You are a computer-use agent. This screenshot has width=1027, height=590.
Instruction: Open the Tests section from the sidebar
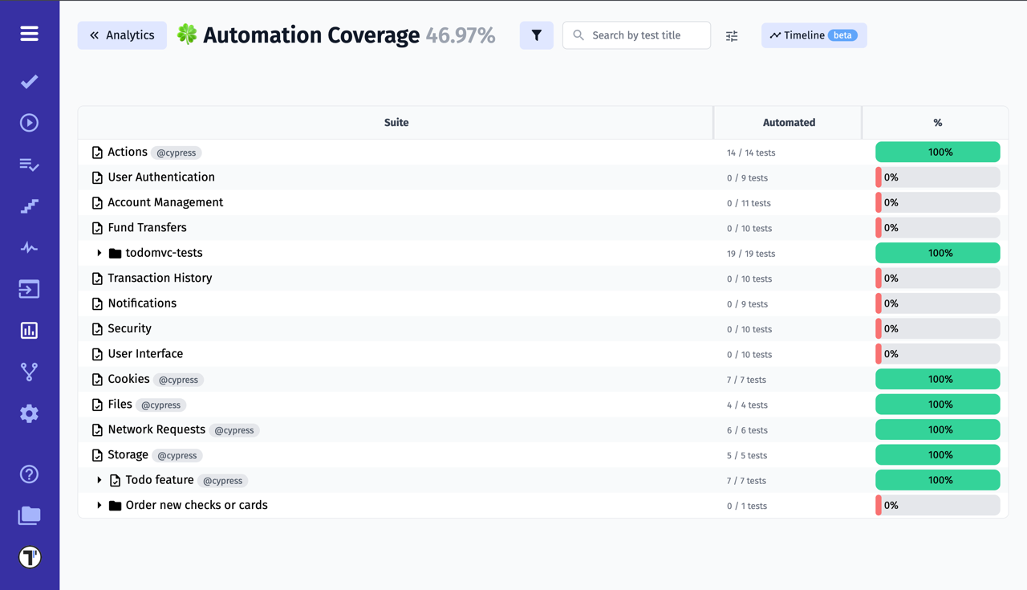29,82
